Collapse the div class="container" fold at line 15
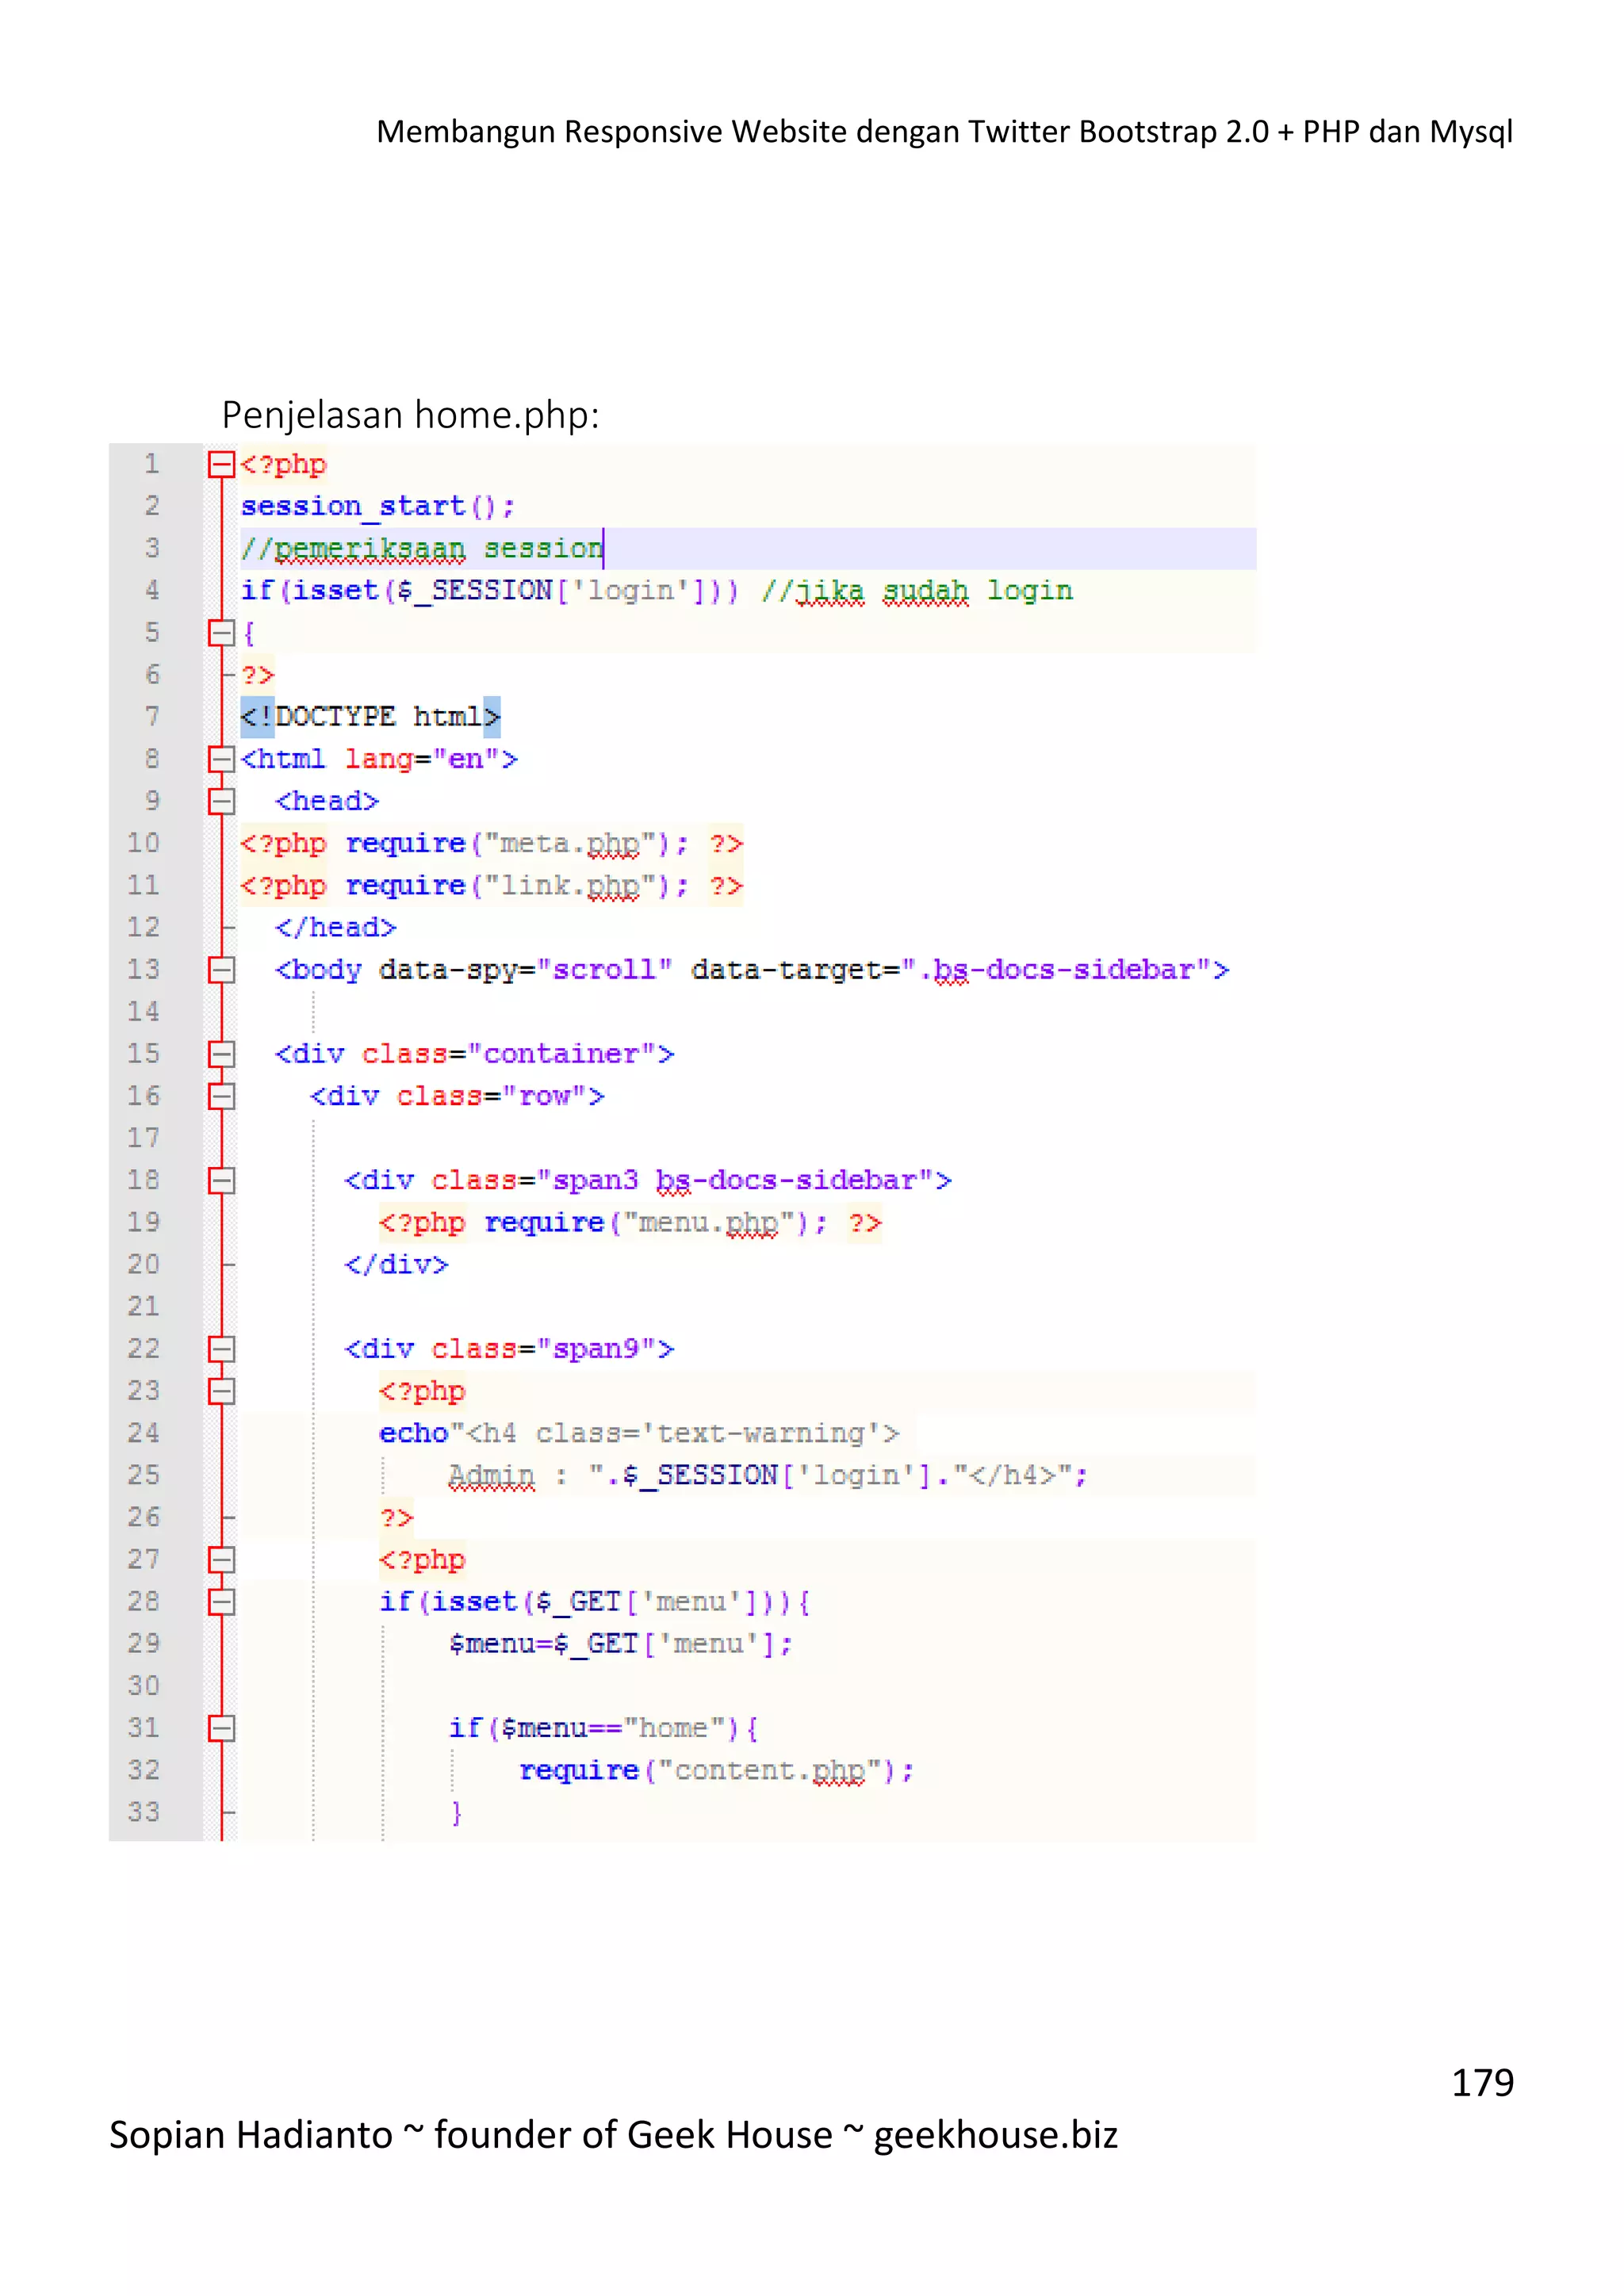This screenshot has height=2296, width=1624. [221, 1054]
